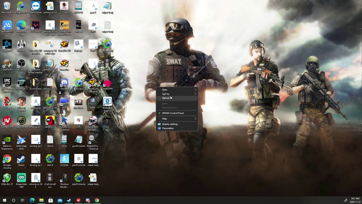Click the Streamlabs OBS desktop icon
The image size is (362, 204).
[x=21, y=180]
